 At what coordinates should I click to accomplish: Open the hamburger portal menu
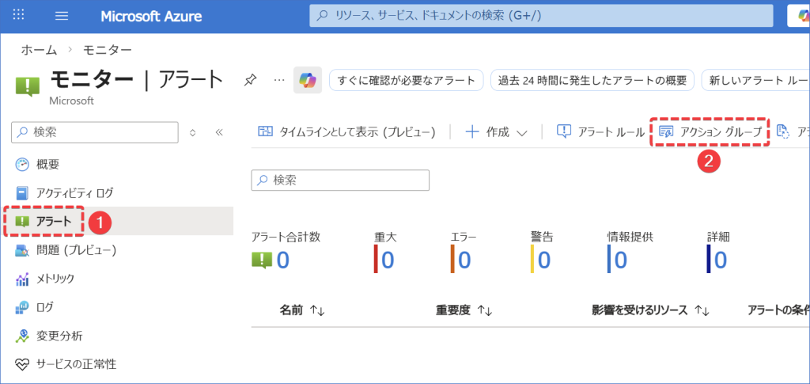[62, 16]
